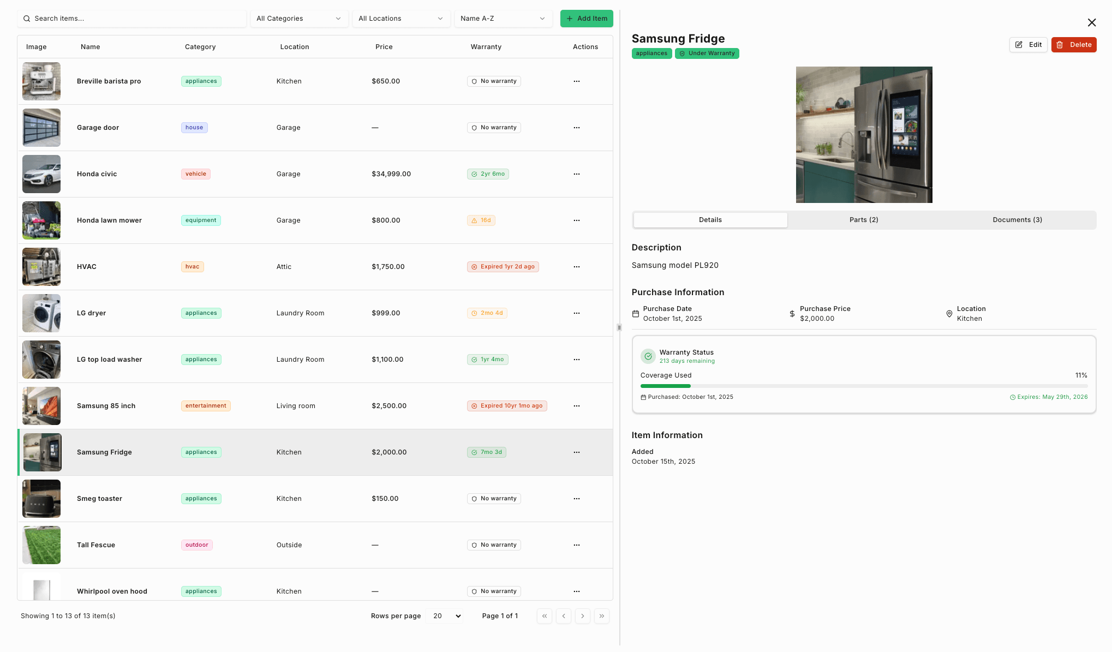Open the actions menu for Honda civic row
The width and height of the screenshot is (1112, 652).
(577, 174)
